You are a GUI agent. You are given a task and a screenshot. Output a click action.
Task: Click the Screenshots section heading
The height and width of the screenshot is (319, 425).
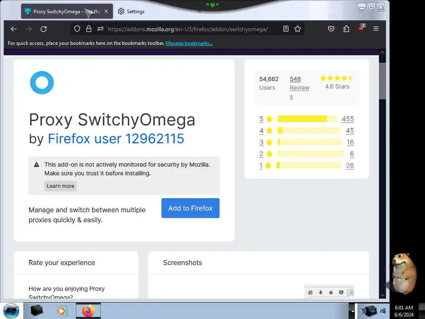coord(183,263)
